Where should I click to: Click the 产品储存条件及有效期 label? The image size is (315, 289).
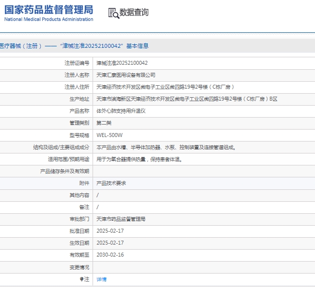[x=65, y=171]
